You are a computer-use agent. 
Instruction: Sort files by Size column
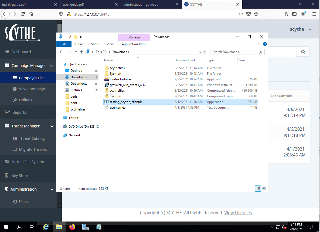[242, 60]
